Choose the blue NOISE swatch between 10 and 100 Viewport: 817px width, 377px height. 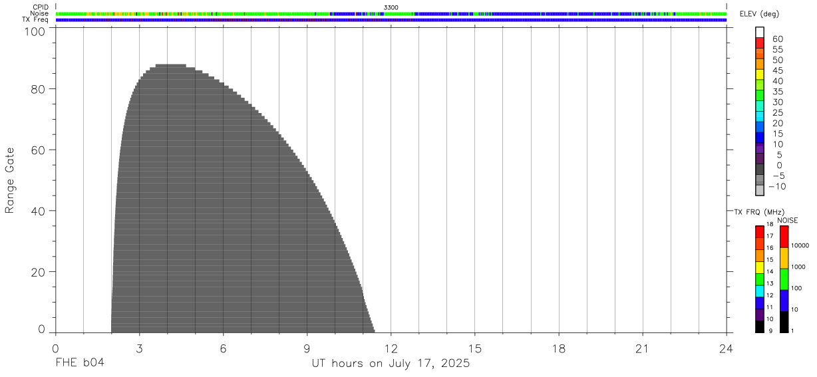click(x=784, y=301)
